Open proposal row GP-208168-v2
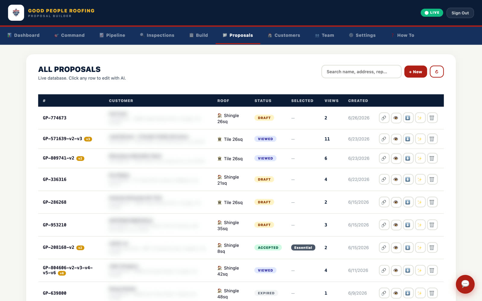Screen dimensions: 482x301 coord(241,248)
